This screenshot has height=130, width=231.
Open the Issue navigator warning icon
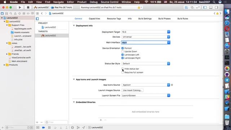[x=15, y=13]
